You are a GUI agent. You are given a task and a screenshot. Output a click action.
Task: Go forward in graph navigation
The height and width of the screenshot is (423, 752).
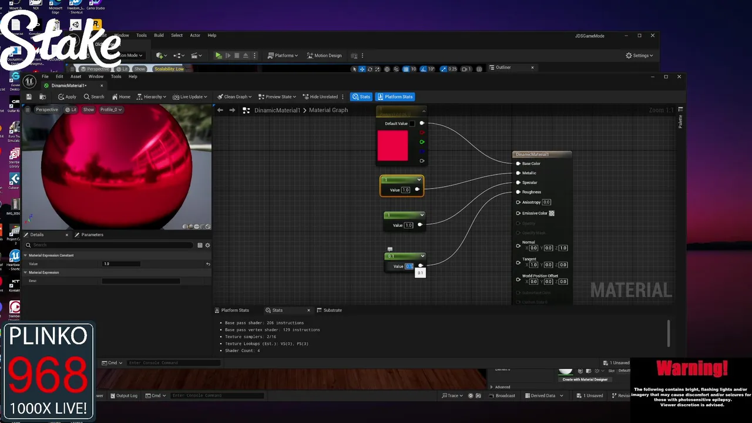point(232,110)
